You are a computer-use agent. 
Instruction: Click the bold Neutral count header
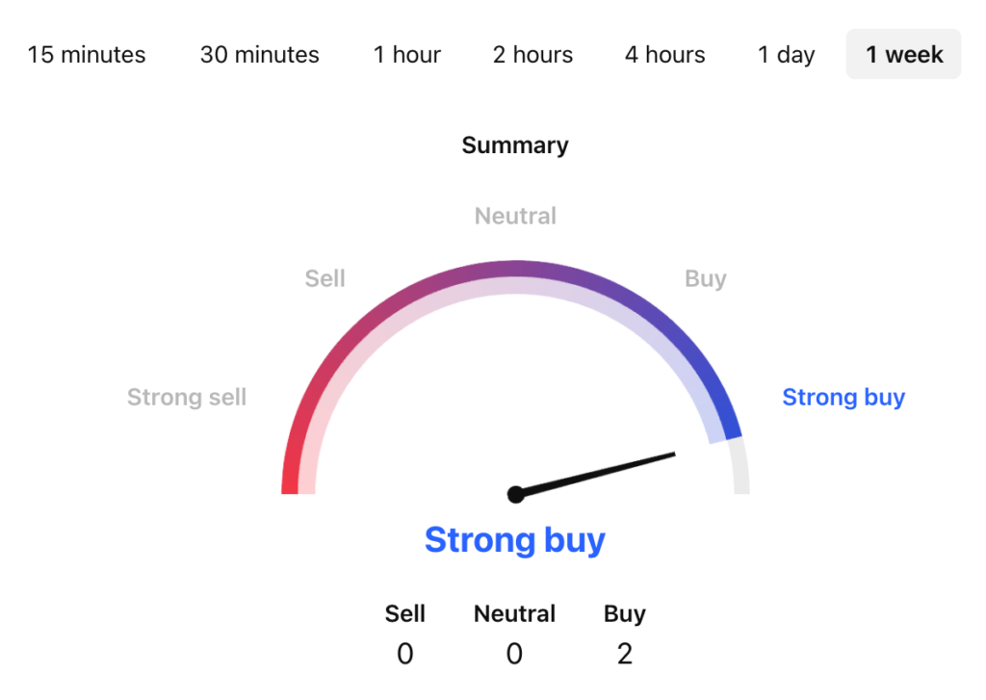point(515,614)
